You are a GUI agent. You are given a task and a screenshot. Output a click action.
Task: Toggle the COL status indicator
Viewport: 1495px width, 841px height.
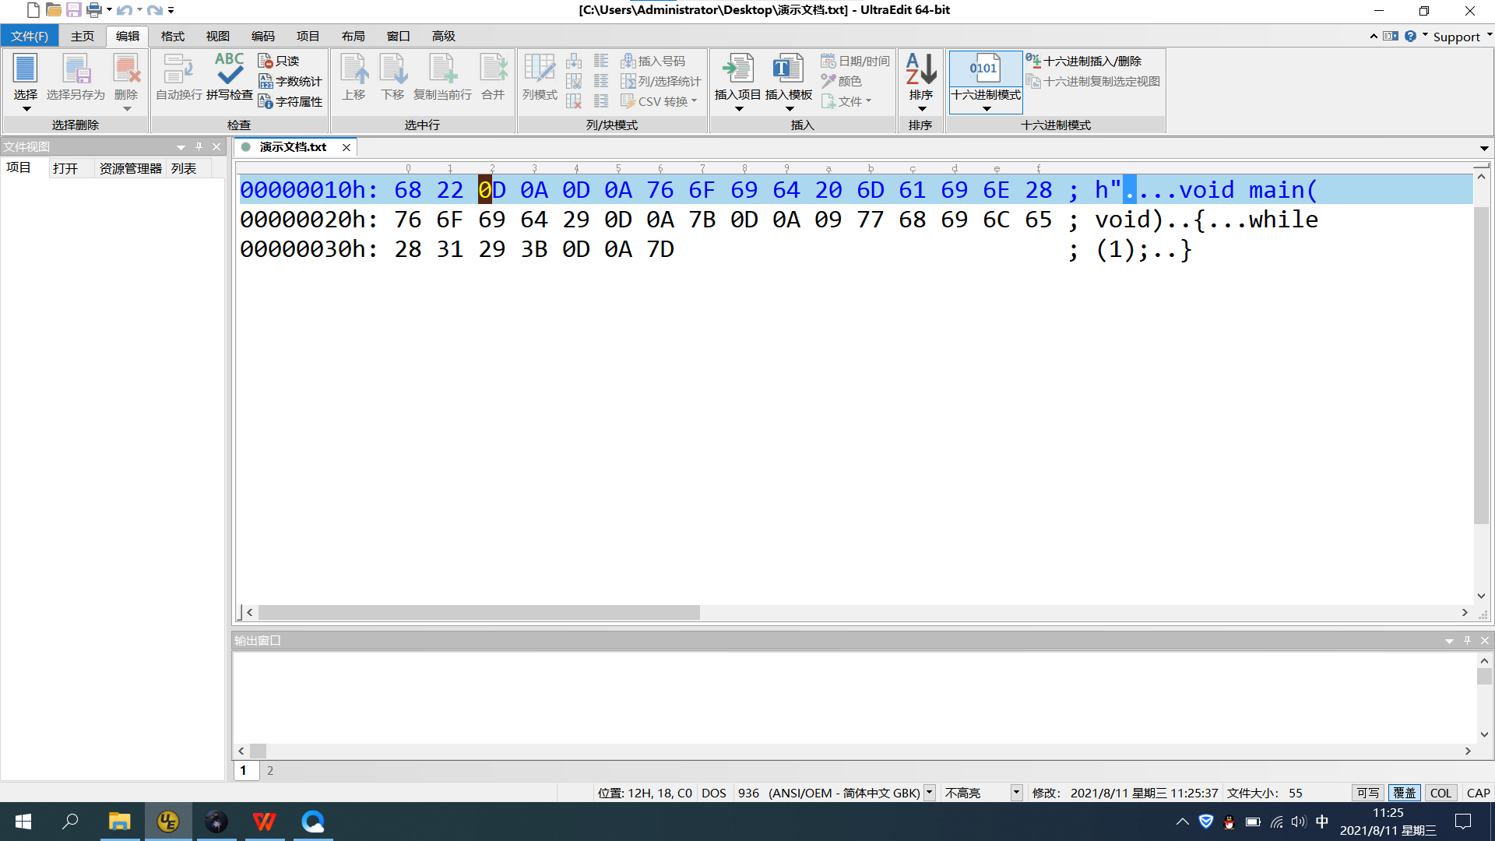[x=1440, y=793]
